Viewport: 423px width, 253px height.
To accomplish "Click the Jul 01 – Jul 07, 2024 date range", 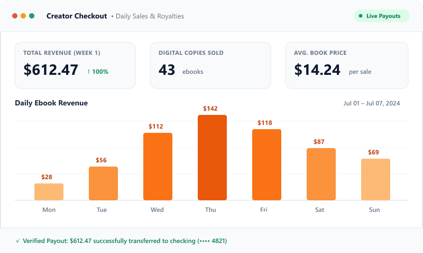I will click(x=372, y=103).
